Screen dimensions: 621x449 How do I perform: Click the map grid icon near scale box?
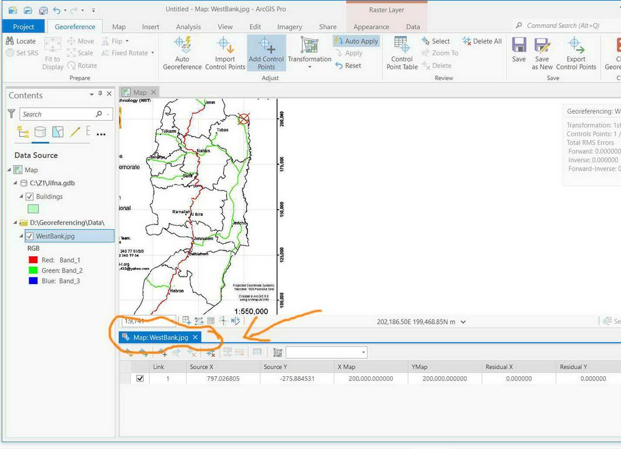click(x=211, y=321)
